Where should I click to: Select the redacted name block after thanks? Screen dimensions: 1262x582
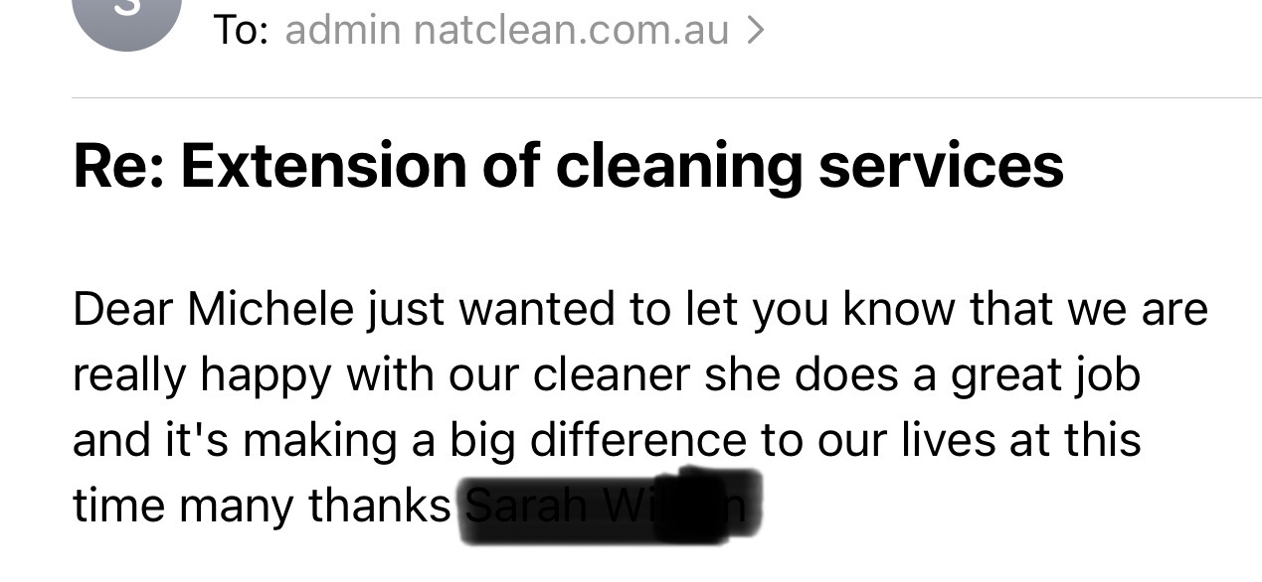[x=607, y=506]
